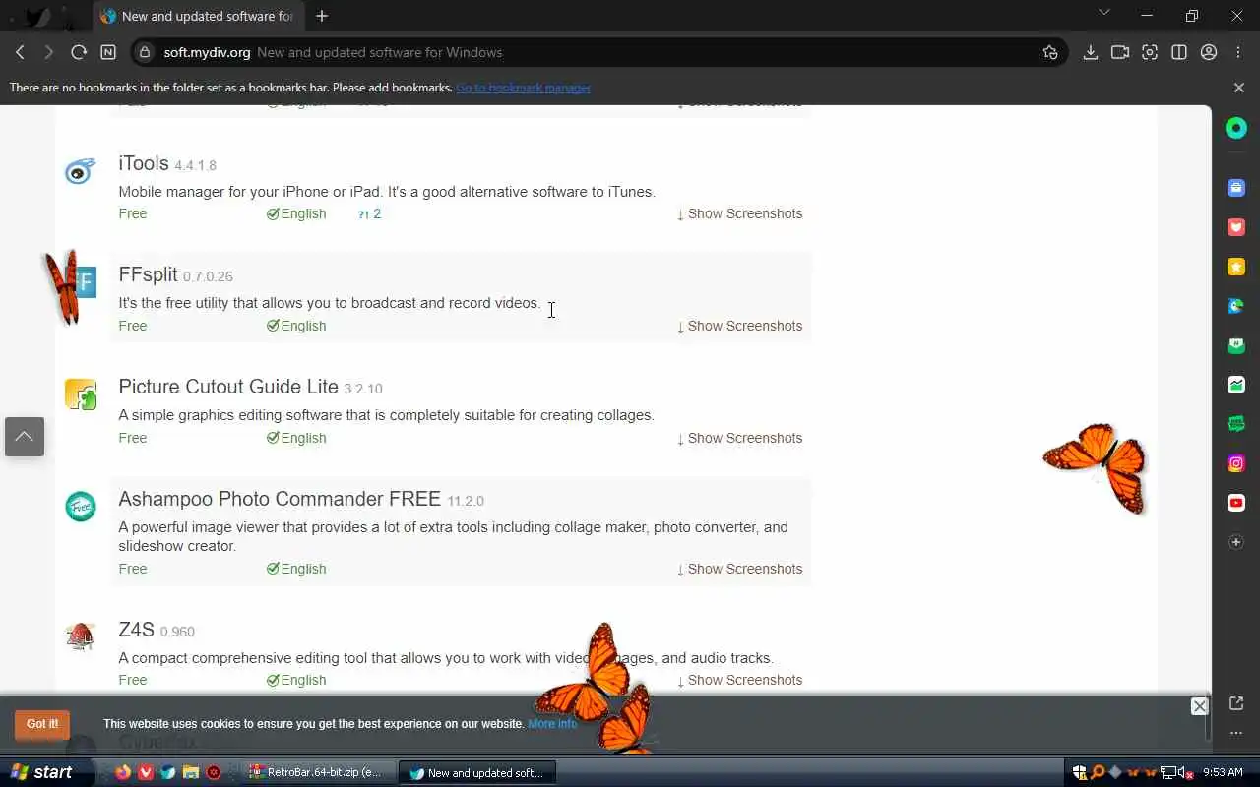This screenshot has width=1260, height=787.
Task: Open the site info icon in address bar
Action: (145, 52)
